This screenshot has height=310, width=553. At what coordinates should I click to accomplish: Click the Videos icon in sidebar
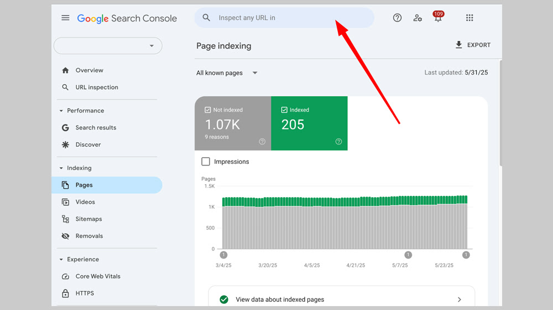pyautogui.click(x=65, y=202)
